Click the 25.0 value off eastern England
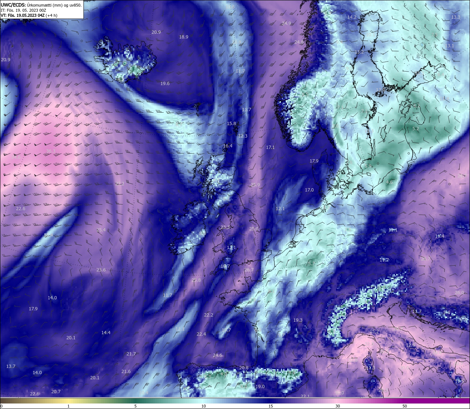The height and width of the screenshot is (409, 470). point(254,229)
